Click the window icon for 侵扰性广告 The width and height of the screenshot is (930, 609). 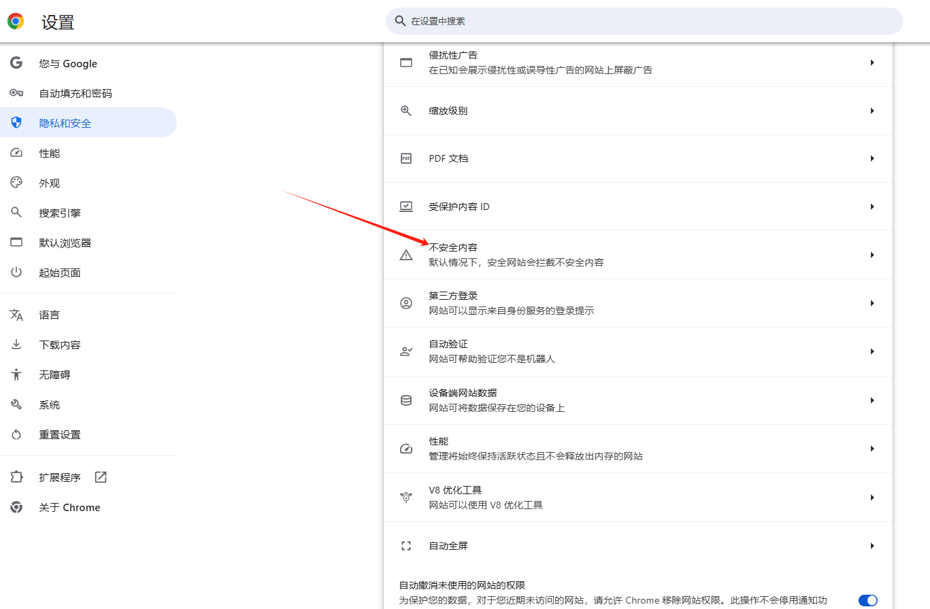406,63
